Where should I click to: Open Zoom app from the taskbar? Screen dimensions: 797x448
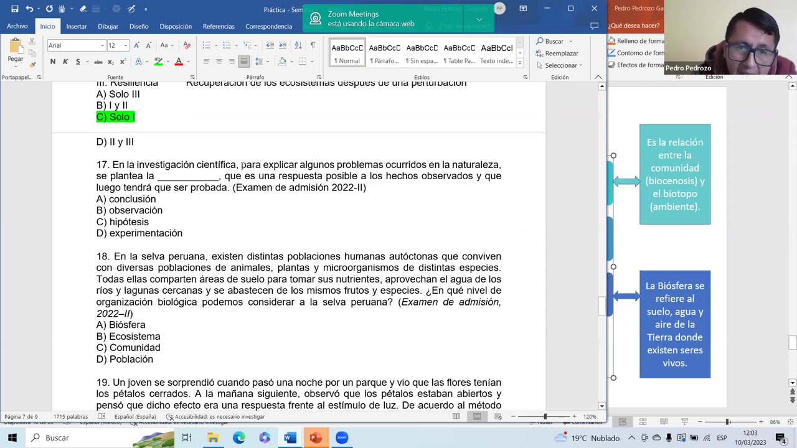(x=342, y=437)
